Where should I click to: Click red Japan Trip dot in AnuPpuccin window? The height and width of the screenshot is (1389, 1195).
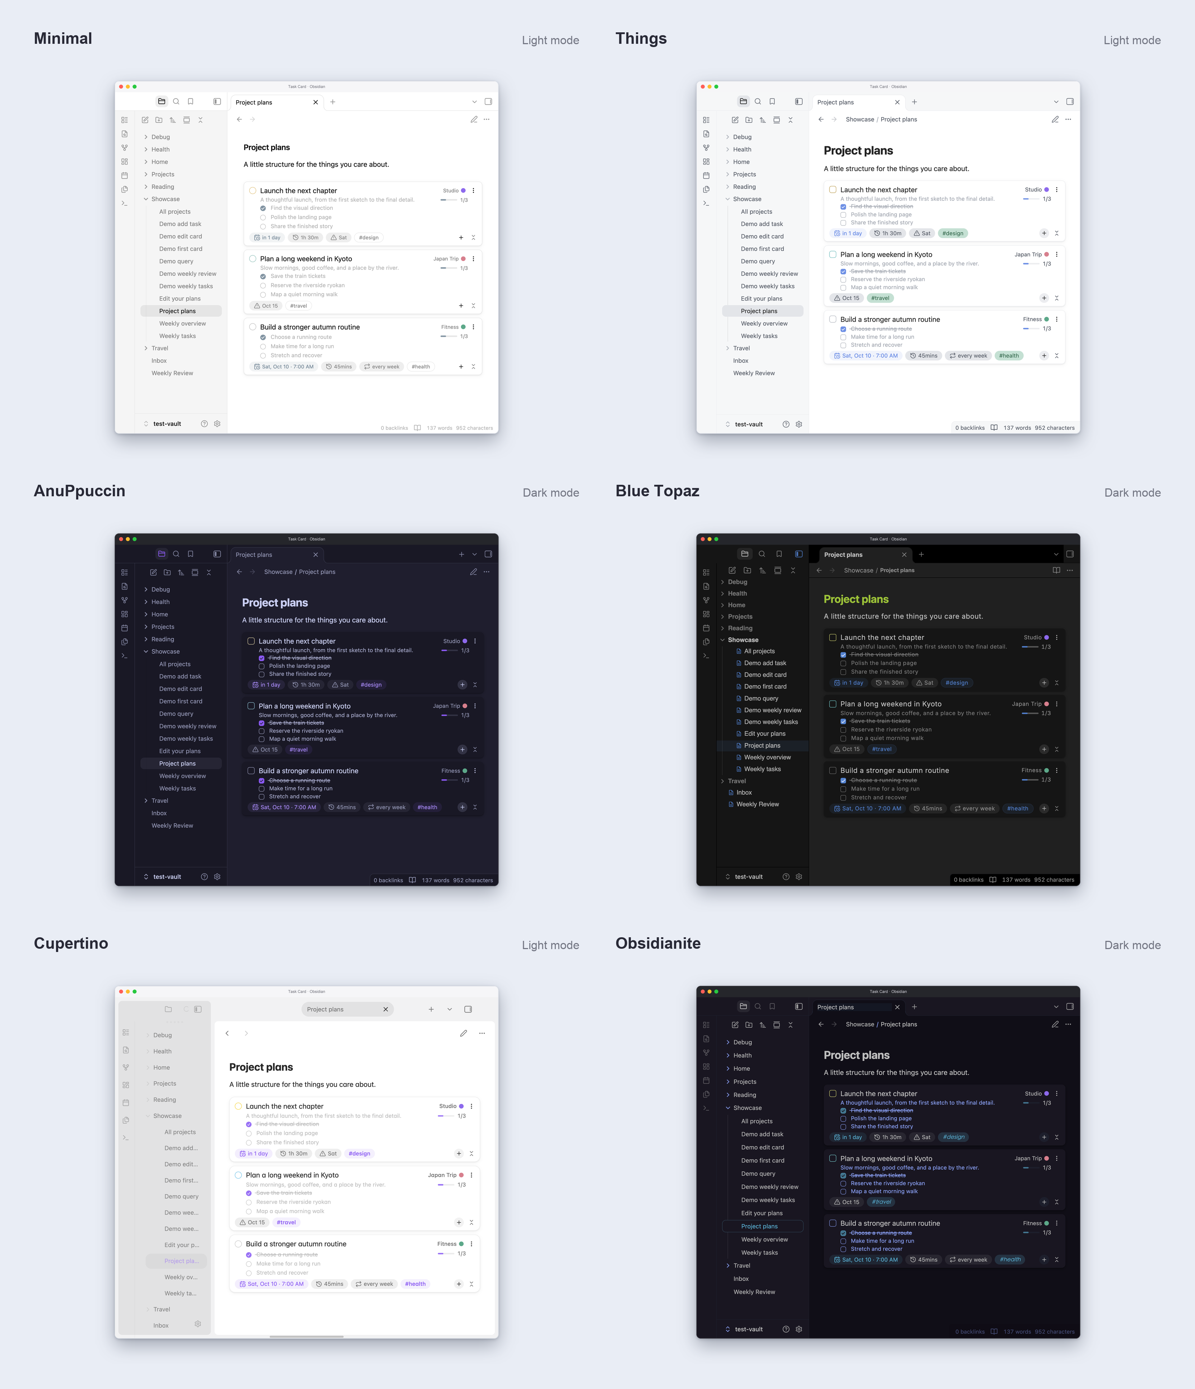[x=466, y=706]
